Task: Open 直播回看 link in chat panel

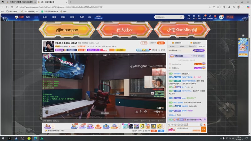Action: (x=195, y=43)
